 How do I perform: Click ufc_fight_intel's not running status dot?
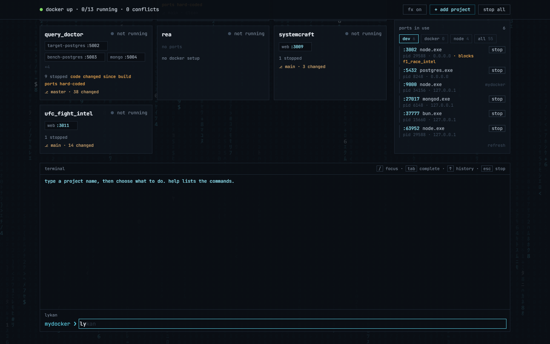pyautogui.click(x=112, y=113)
